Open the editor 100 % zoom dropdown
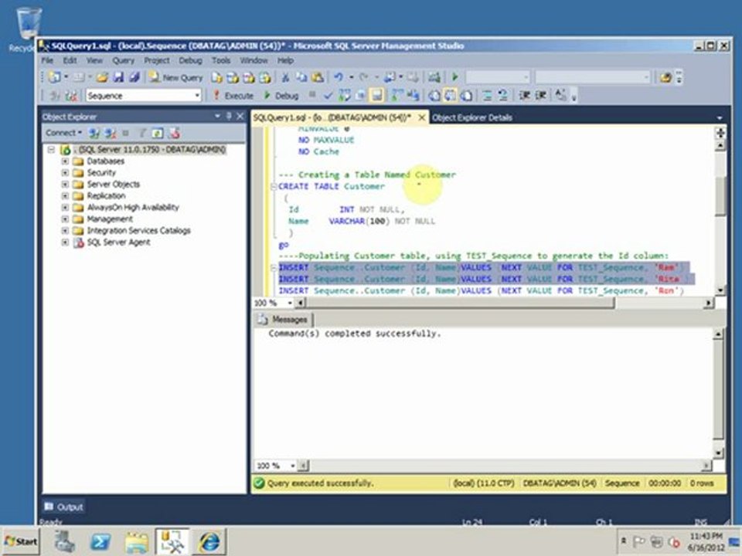 pyautogui.click(x=290, y=303)
